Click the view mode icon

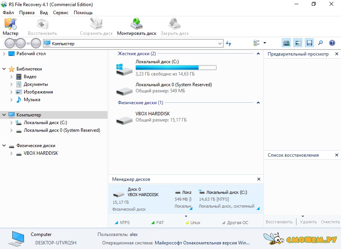pyautogui.click(x=257, y=43)
